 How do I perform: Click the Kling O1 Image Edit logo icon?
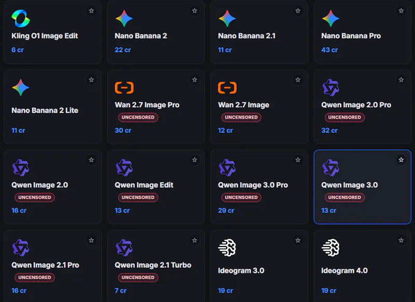point(21,19)
